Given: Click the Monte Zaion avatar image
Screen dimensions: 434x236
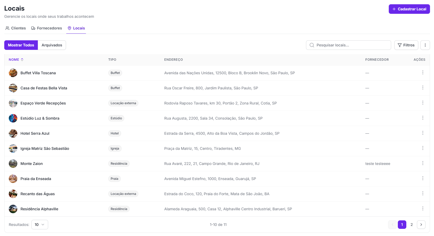Looking at the screenshot, I should click(x=13, y=164).
